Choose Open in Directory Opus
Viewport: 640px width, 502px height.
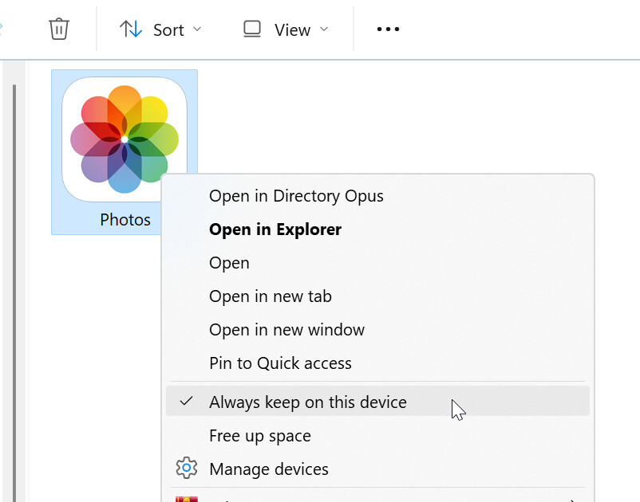click(x=296, y=196)
